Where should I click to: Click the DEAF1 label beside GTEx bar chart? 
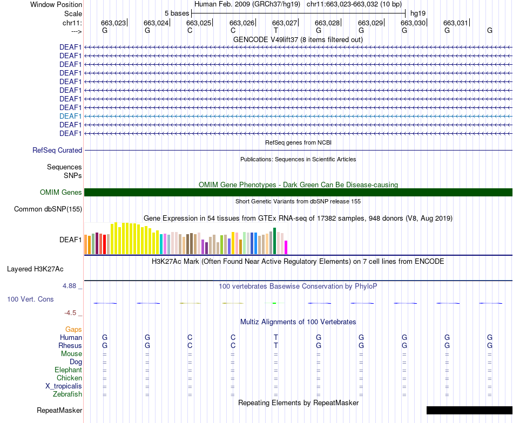click(70, 240)
